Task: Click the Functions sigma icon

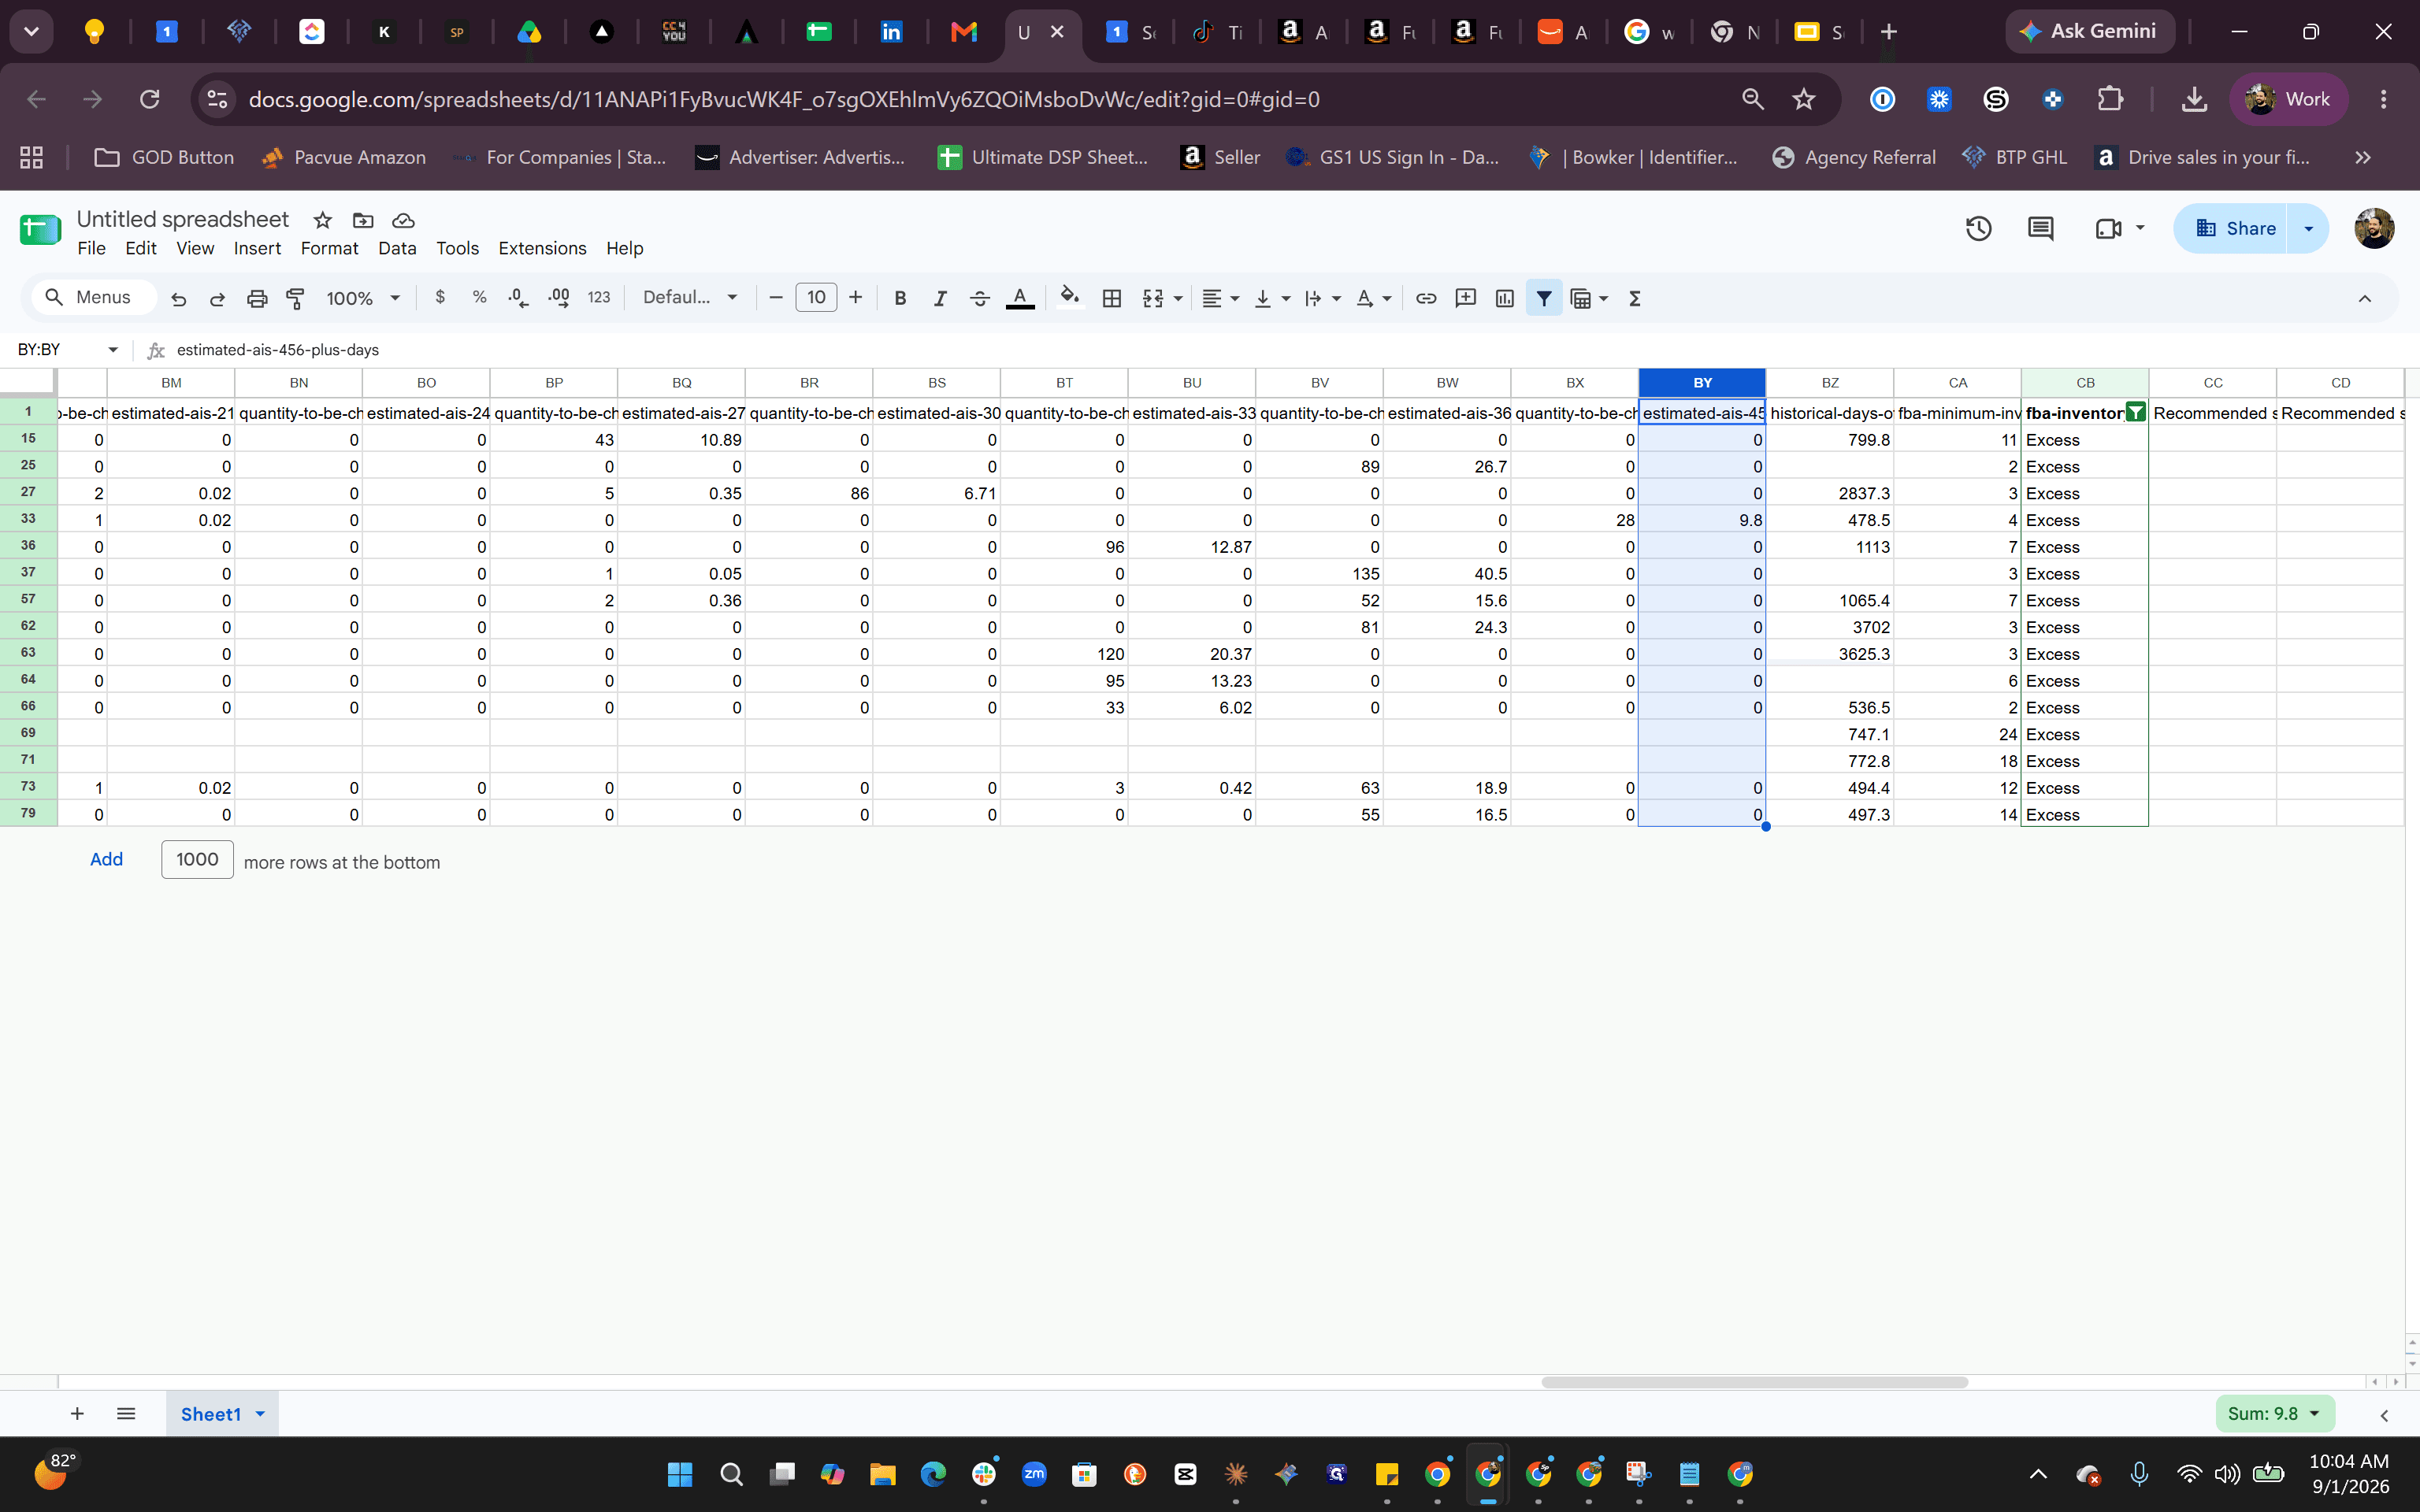Action: pos(1635,298)
